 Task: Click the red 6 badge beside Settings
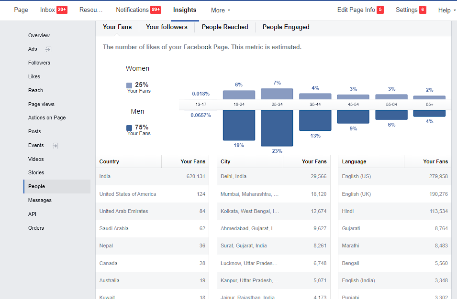(x=423, y=10)
